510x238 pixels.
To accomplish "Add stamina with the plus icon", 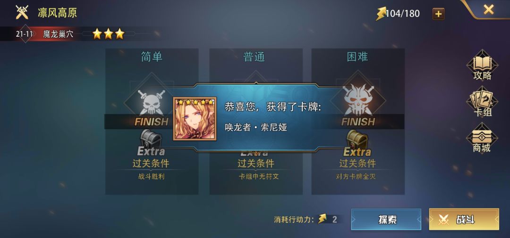I will point(438,14).
